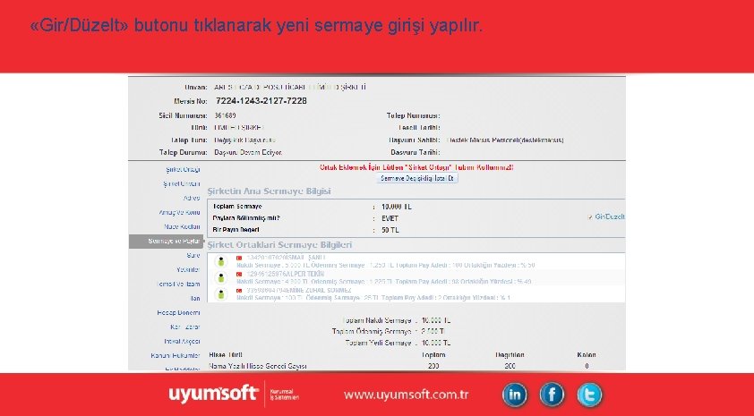
Task: Click Turkish flag icon on ALPER TEKİN row
Action: point(239,275)
